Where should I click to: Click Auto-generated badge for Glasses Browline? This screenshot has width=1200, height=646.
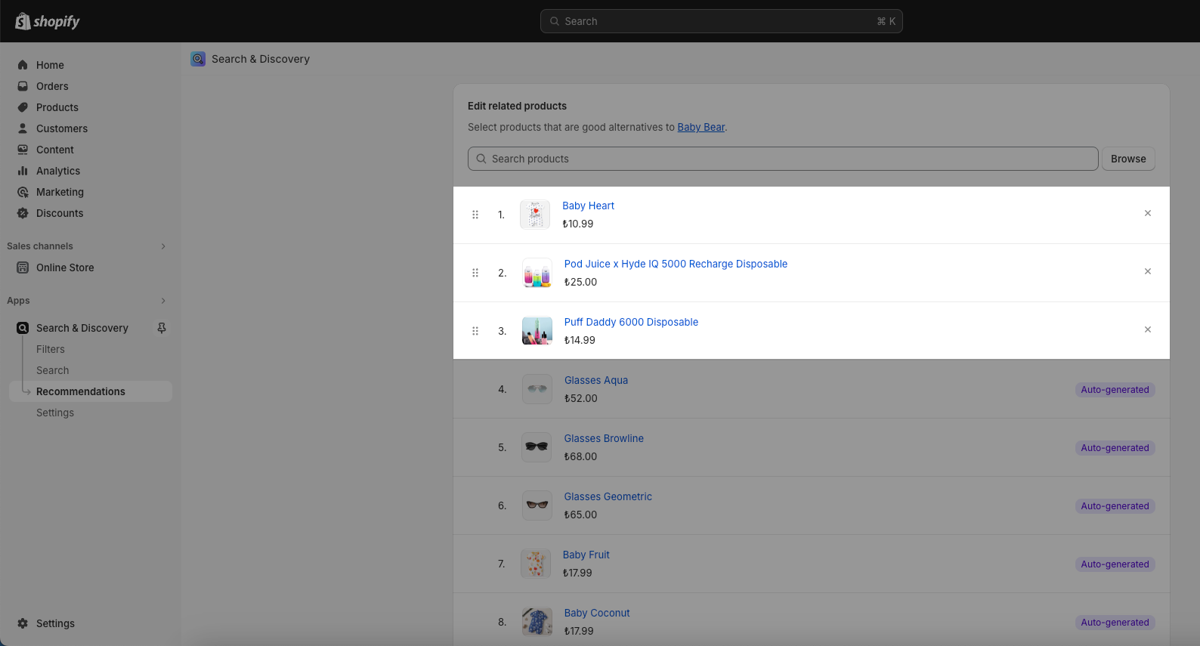1115,448
